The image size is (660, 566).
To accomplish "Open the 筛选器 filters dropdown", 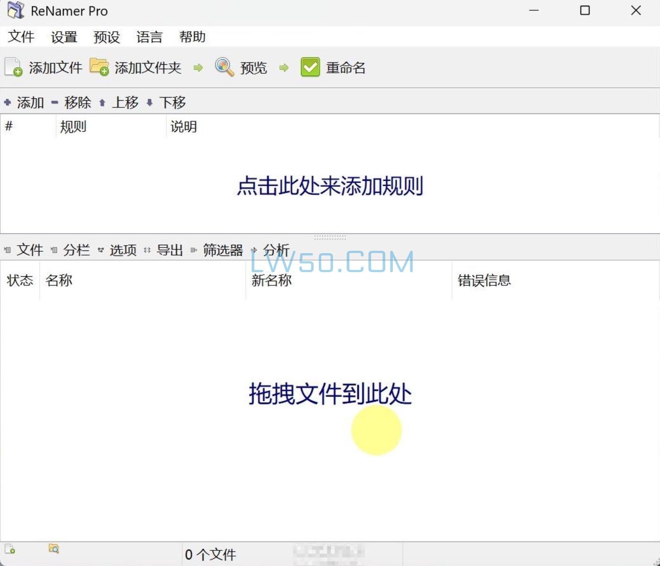I will (217, 249).
